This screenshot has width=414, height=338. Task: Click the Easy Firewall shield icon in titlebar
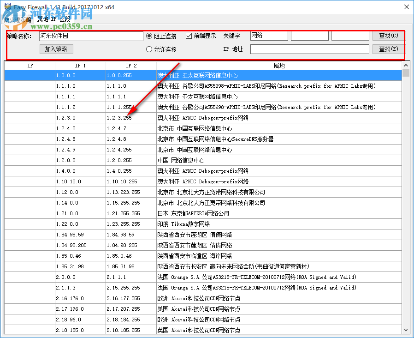(x=6, y=7)
